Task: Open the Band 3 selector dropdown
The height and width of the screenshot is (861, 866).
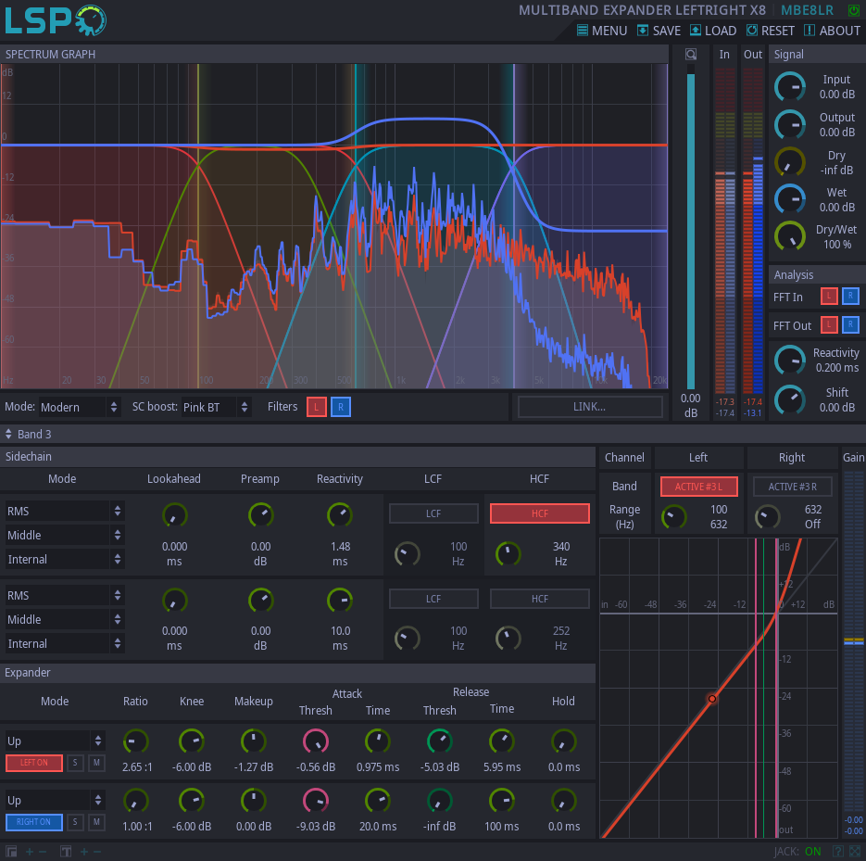Action: click(x=29, y=435)
